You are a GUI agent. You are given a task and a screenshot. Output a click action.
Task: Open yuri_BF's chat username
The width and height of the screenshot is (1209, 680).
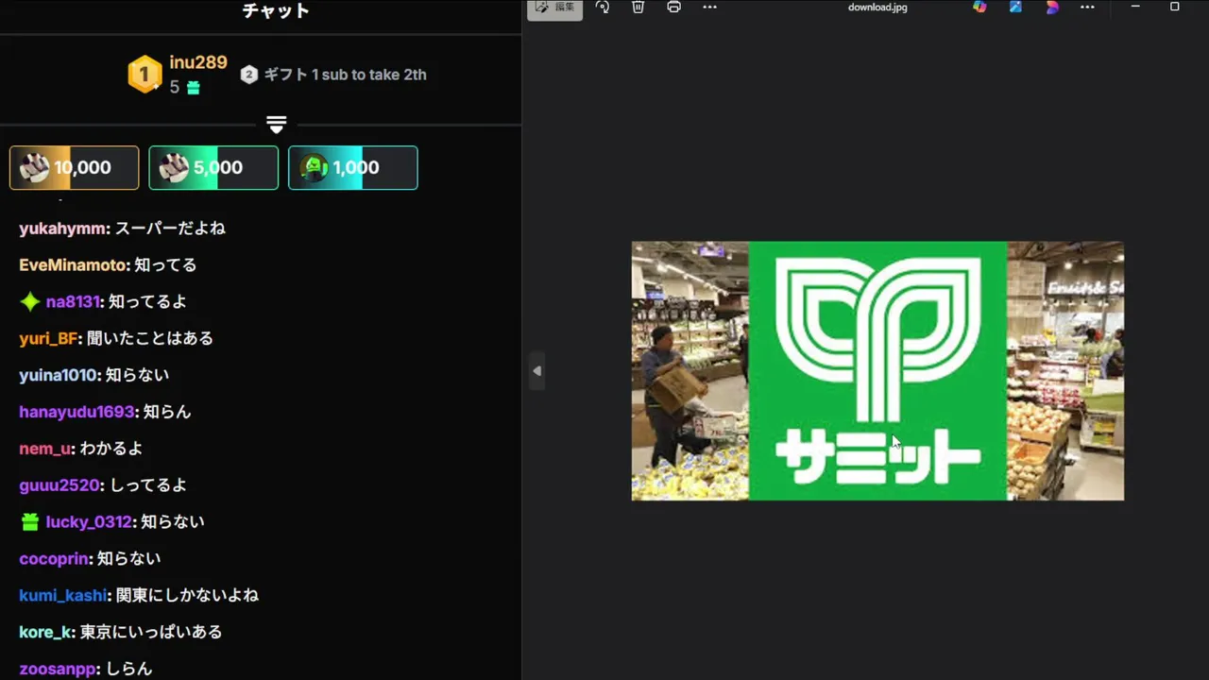pyautogui.click(x=48, y=338)
